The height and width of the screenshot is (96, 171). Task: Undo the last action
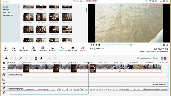point(6,58)
